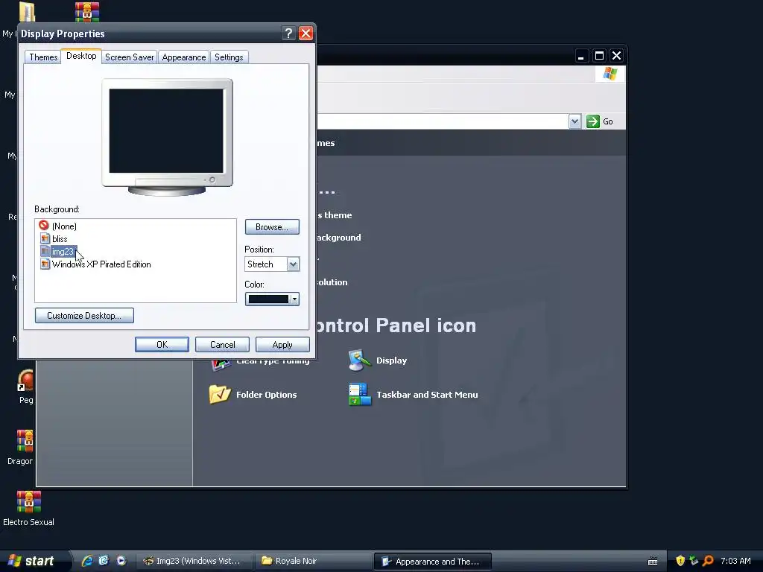
Task: Select the img23 background entry
Action: 58,252
